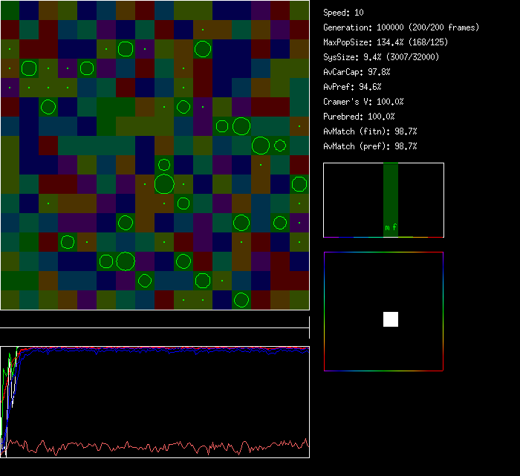520x476 pixels.
Task: Click the green circle in the grid's bottom row
Action: (241, 300)
